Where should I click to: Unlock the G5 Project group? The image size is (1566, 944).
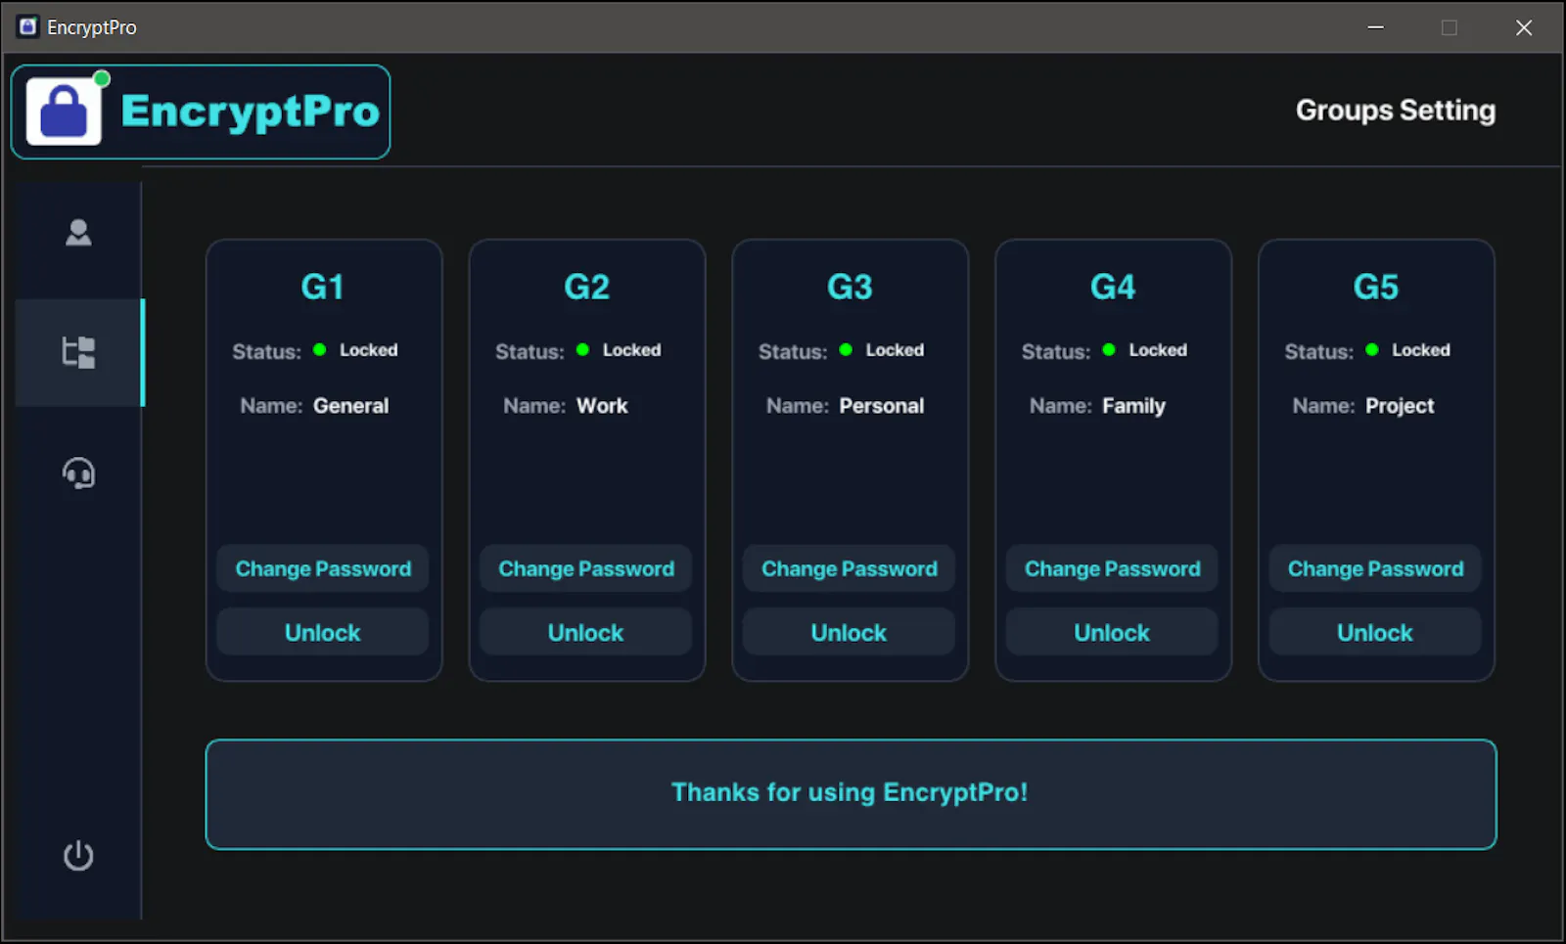1375,632
